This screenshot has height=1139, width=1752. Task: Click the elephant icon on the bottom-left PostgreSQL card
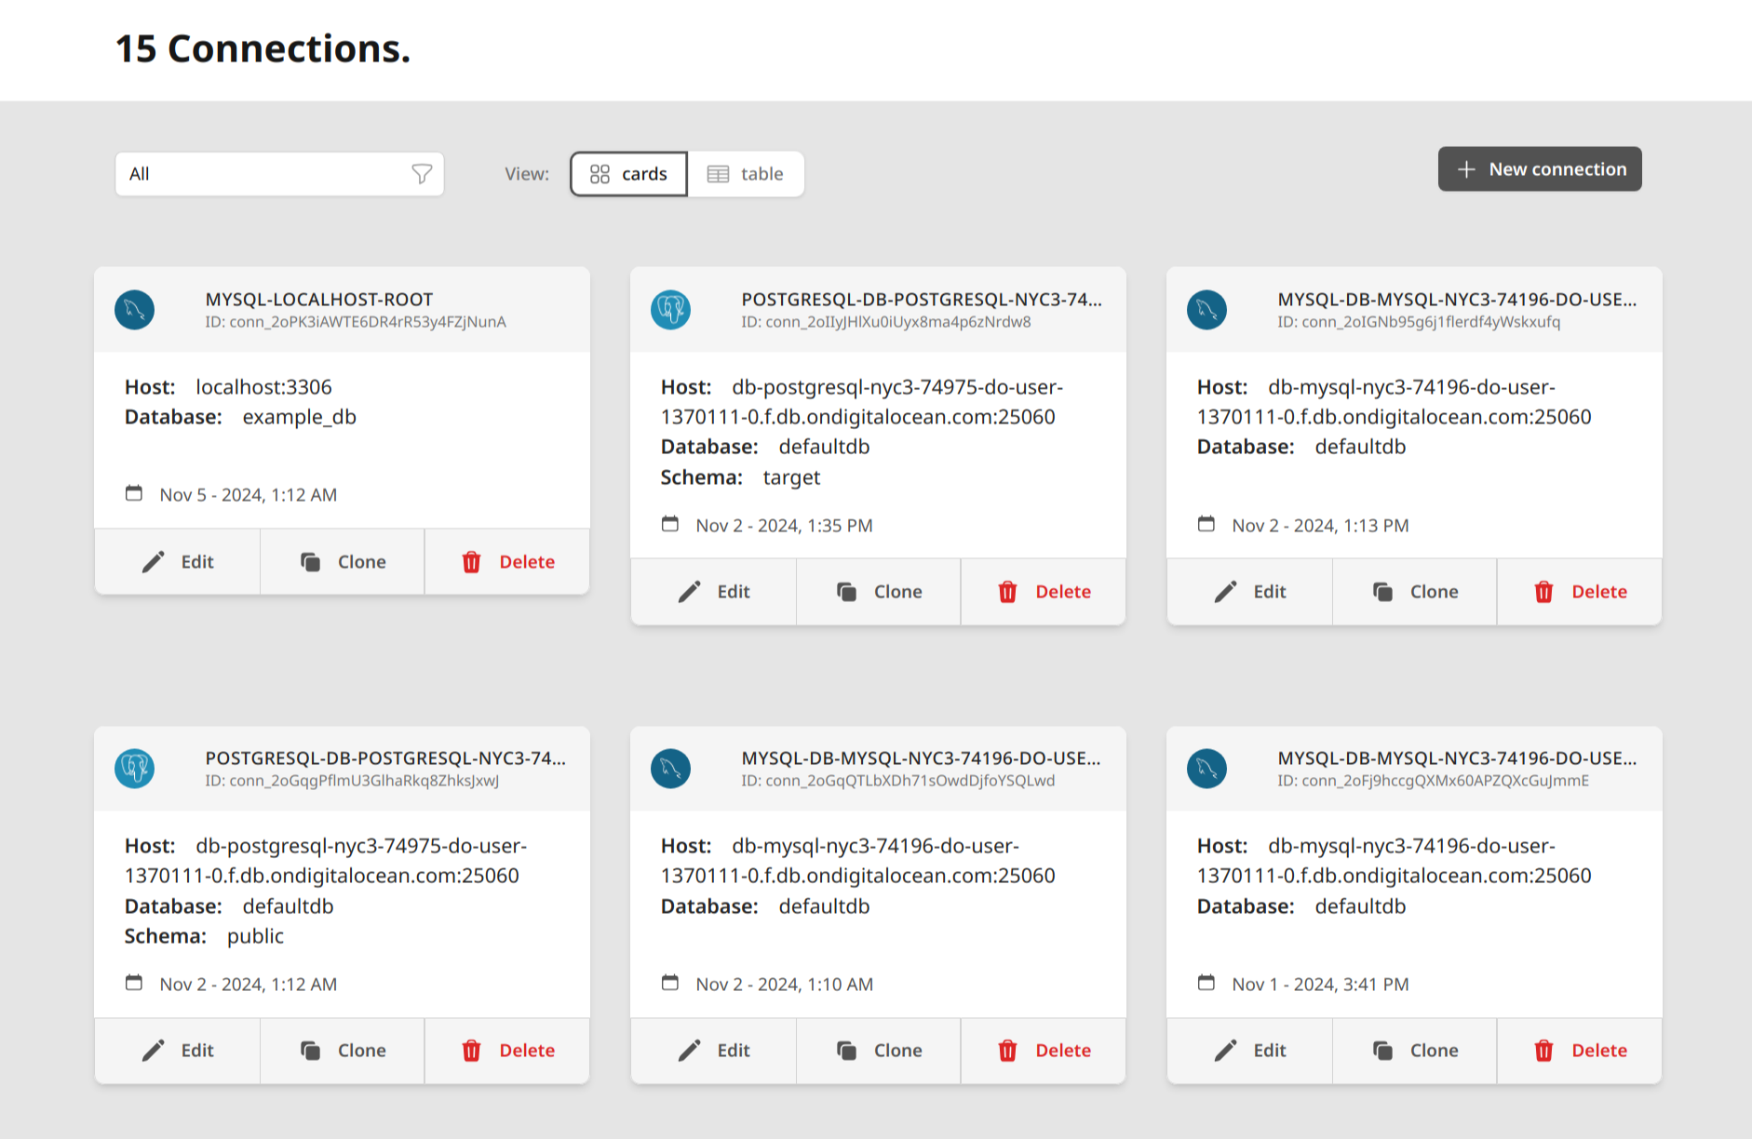coord(134,769)
